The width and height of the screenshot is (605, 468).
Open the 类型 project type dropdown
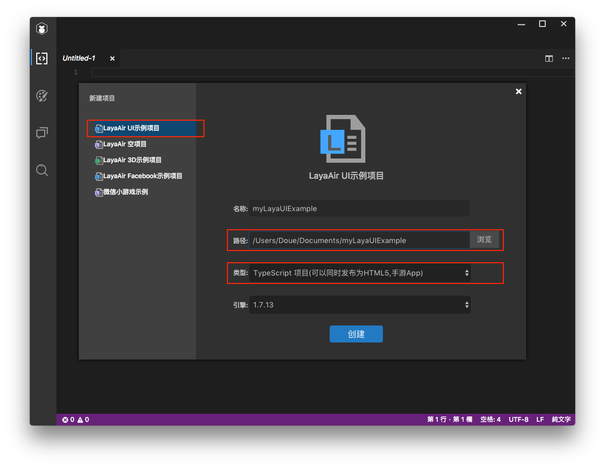[x=359, y=273]
